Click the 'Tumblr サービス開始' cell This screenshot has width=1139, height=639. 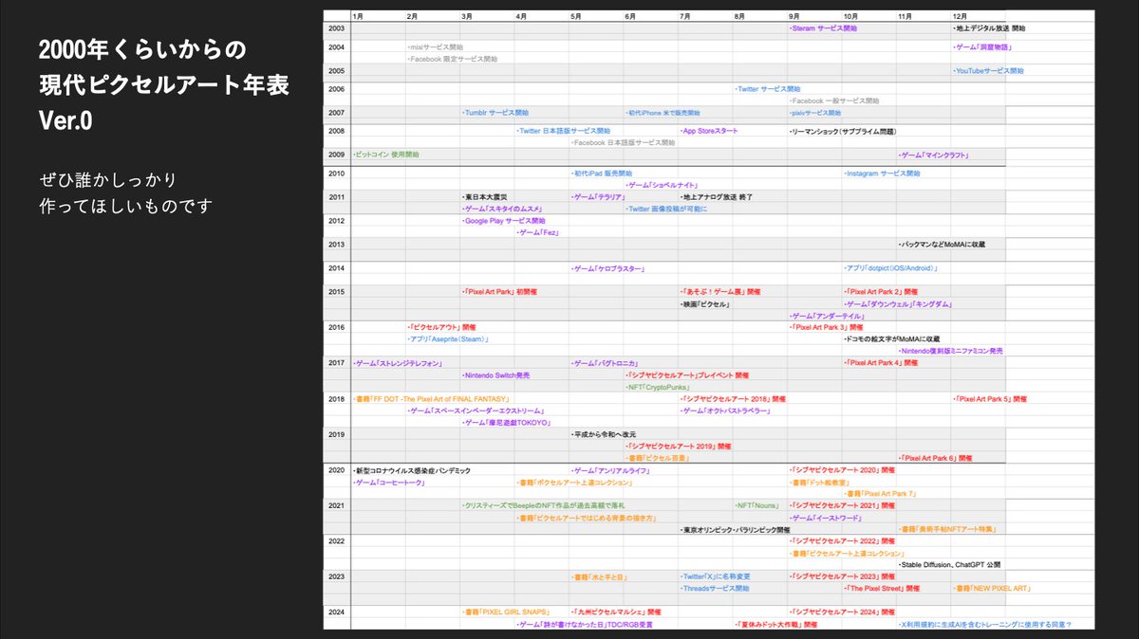[495, 112]
